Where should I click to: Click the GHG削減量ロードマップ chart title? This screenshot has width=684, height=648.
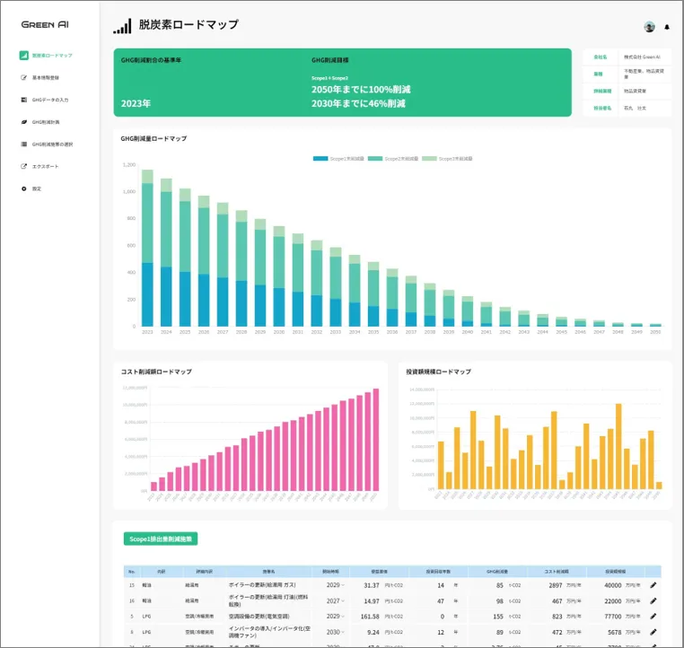153,138
